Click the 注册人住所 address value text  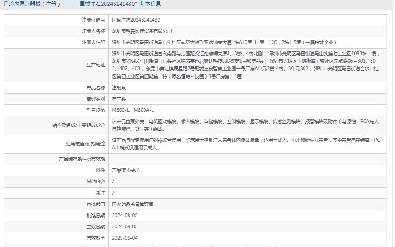coord(224,42)
